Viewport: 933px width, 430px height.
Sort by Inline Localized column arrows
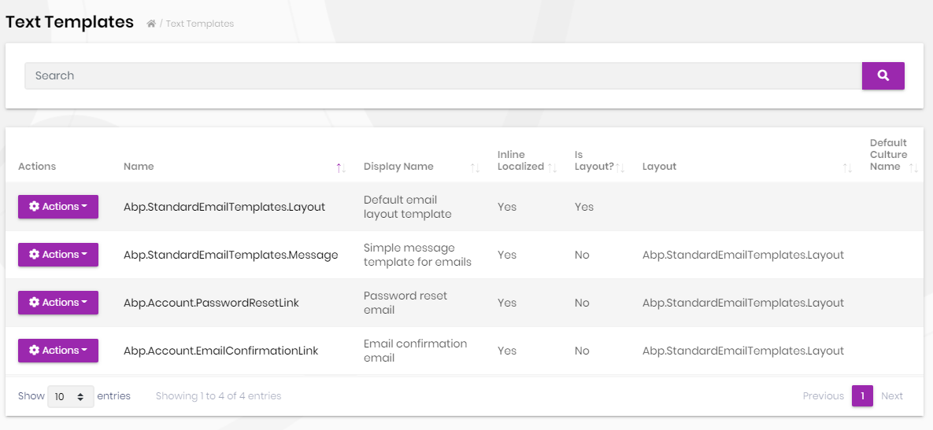tap(553, 167)
